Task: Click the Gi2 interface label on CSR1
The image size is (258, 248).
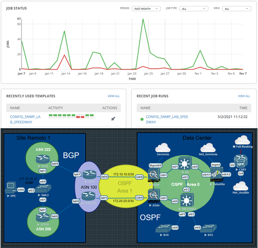Action: click(232, 165)
